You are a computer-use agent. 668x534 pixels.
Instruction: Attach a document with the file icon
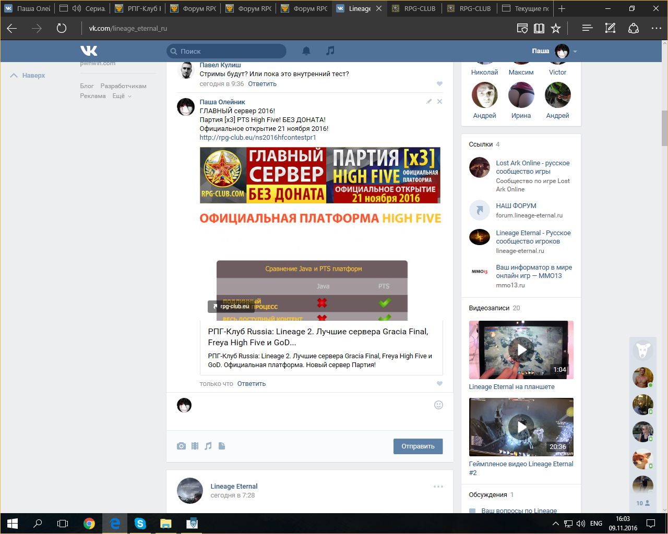(x=222, y=446)
